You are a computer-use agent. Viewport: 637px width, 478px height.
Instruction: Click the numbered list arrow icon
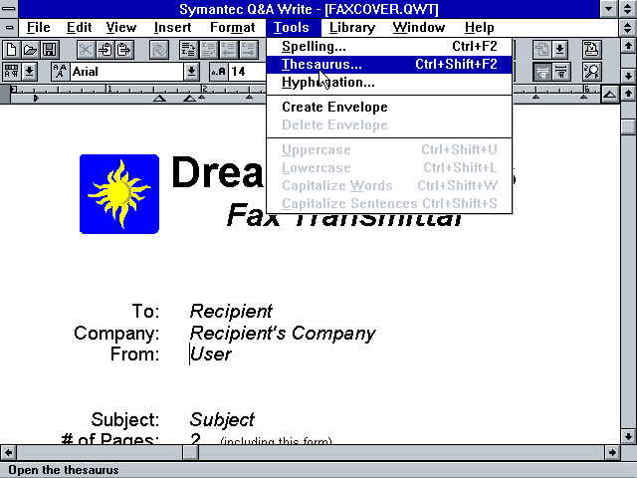(x=189, y=50)
